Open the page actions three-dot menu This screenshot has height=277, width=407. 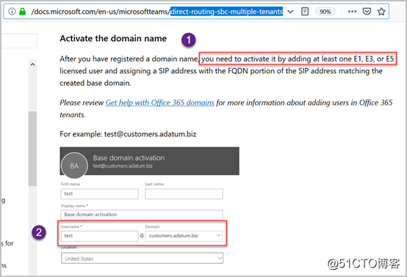[352, 12]
